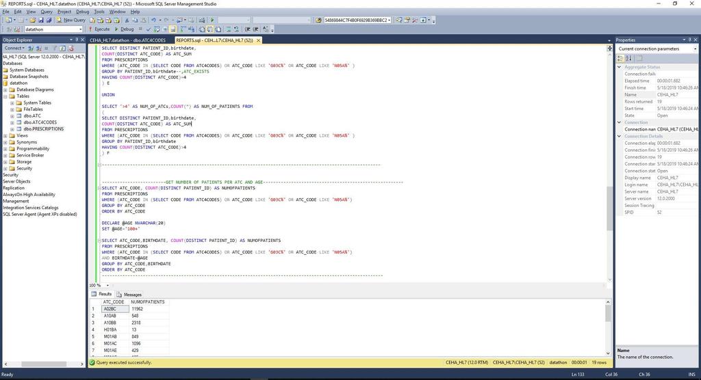This screenshot has height=380, width=701.
Task: Select the Views folder in tree
Action: point(22,135)
